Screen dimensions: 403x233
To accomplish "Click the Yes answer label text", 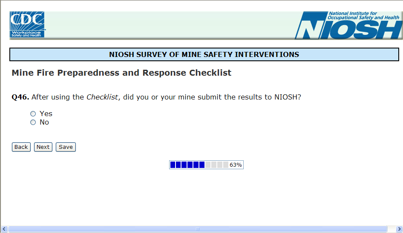I will [46, 114].
